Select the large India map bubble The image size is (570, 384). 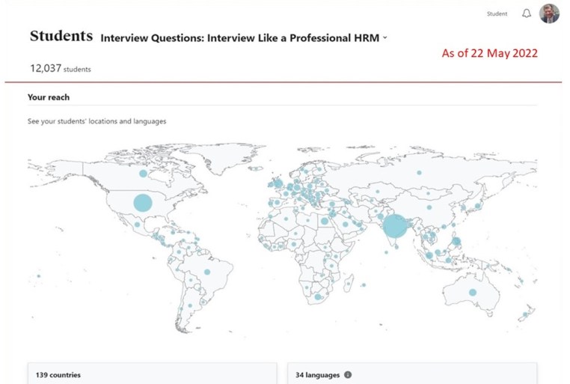395,225
